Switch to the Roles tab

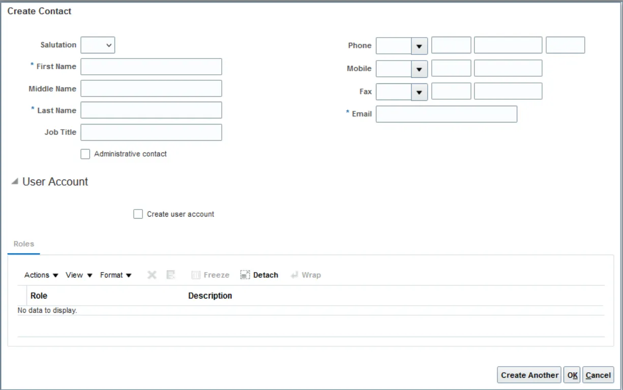(x=24, y=244)
